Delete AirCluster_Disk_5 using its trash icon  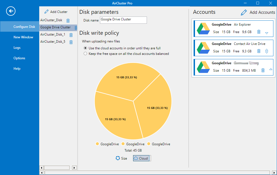[x=71, y=42]
